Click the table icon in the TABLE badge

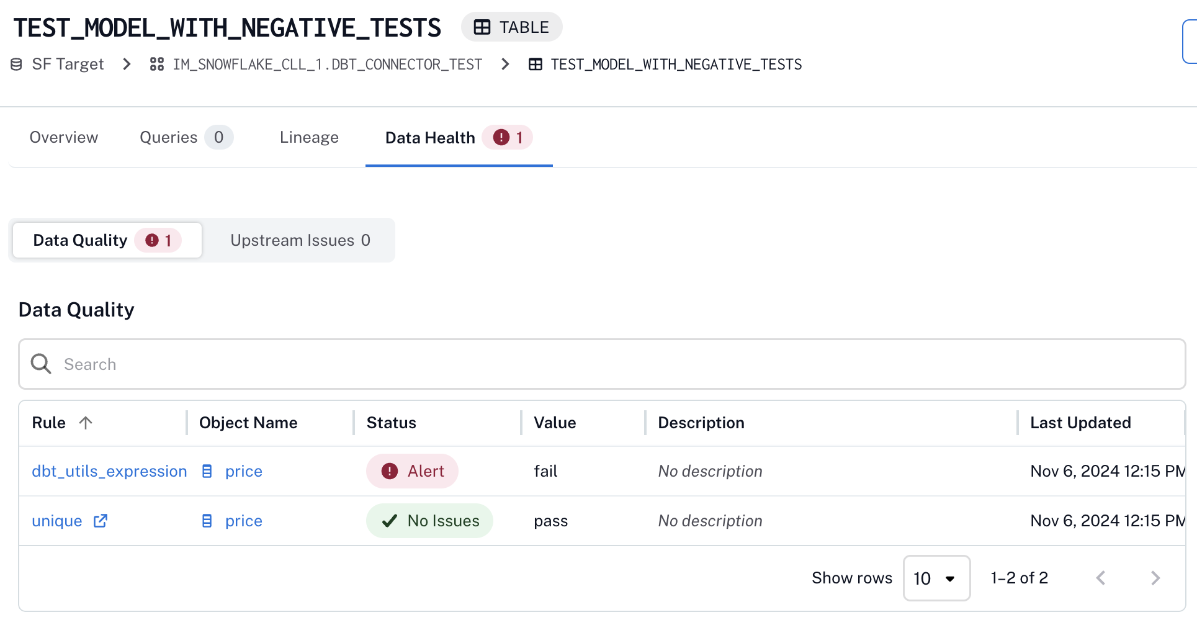point(482,27)
